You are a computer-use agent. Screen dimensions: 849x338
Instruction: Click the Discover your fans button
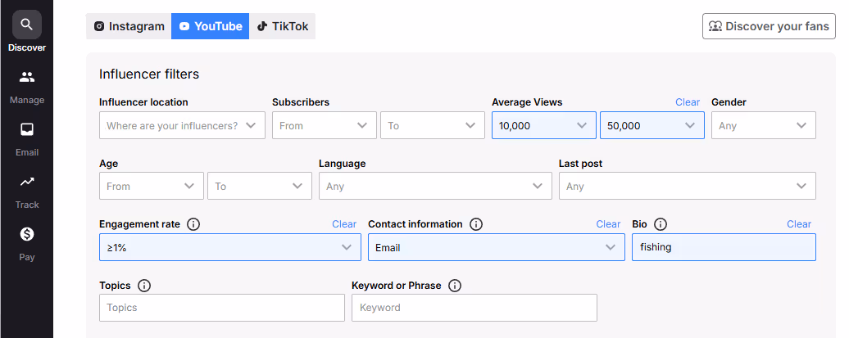(x=769, y=26)
